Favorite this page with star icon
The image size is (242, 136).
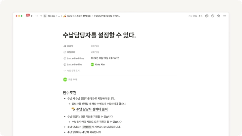tap(218, 16)
